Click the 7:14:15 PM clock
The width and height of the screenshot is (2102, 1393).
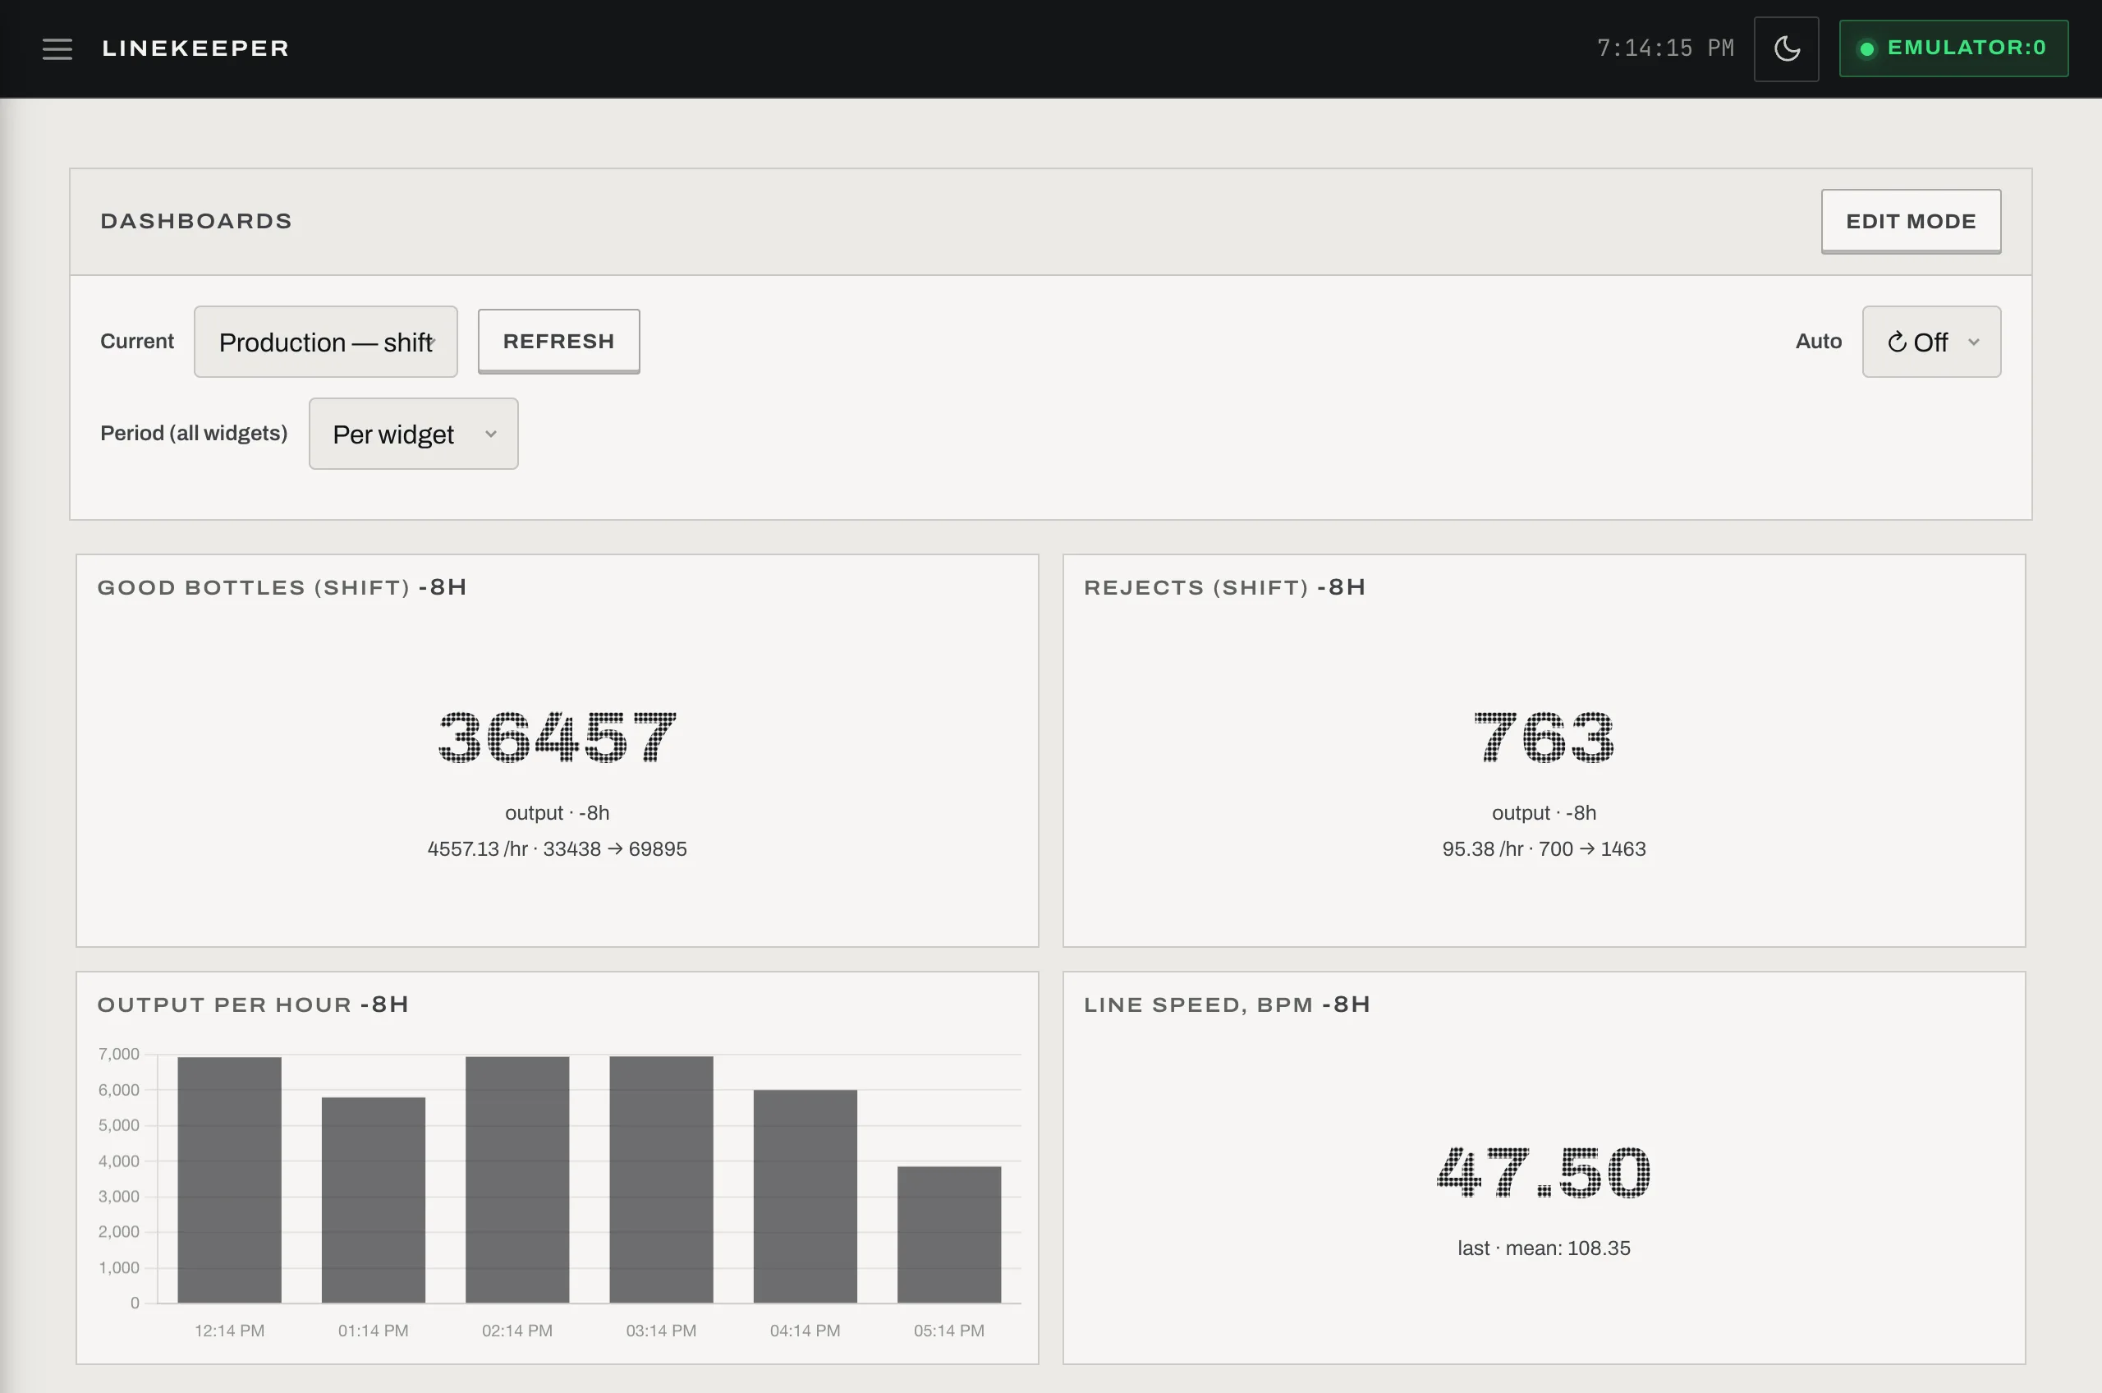coord(1665,48)
